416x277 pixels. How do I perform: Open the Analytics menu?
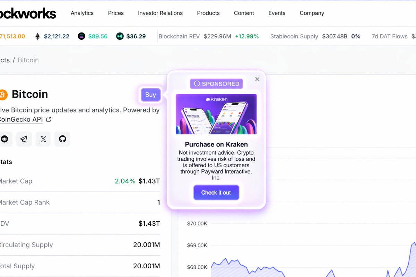click(x=82, y=13)
